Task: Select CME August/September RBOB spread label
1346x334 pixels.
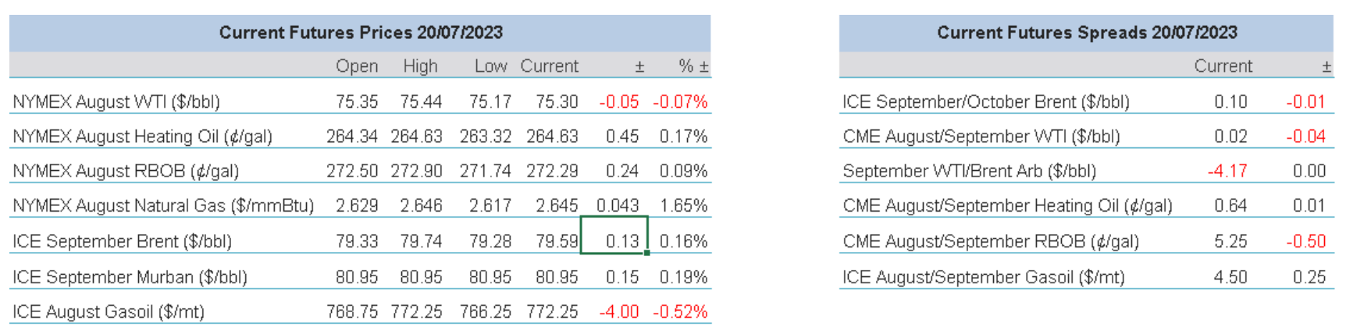Action: pos(990,241)
